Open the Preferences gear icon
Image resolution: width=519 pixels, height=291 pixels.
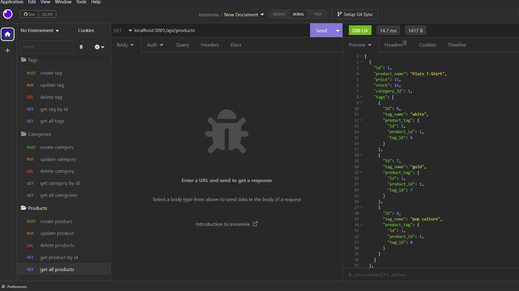[x=3, y=286]
